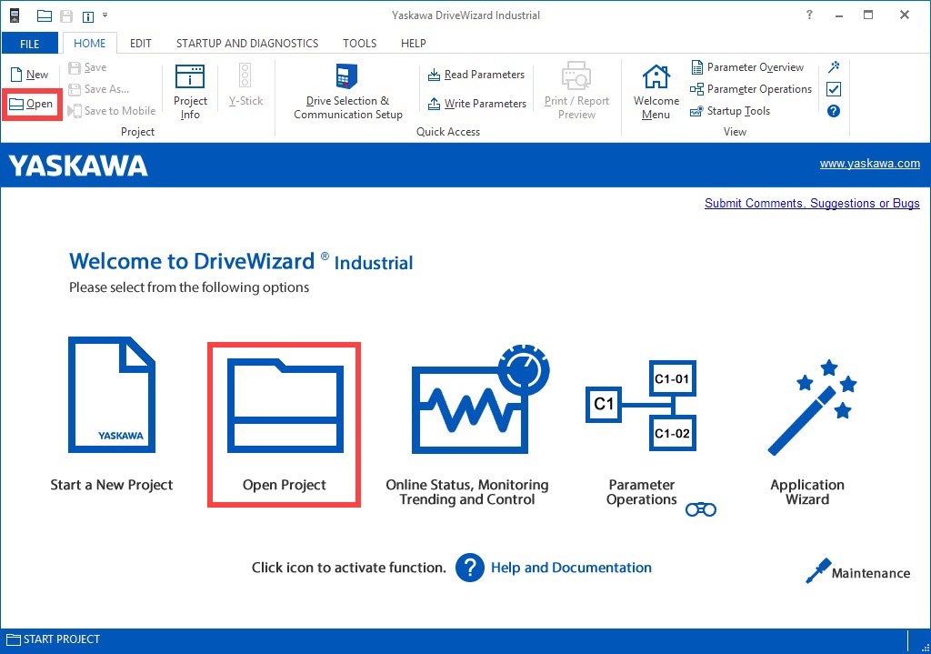
Task: Click the info icon in title bar
Action: [x=88, y=16]
